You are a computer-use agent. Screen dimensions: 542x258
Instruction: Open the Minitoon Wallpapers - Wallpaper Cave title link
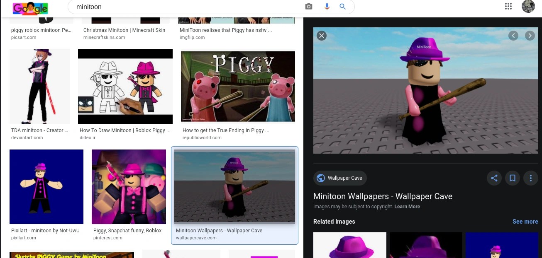[383, 196]
